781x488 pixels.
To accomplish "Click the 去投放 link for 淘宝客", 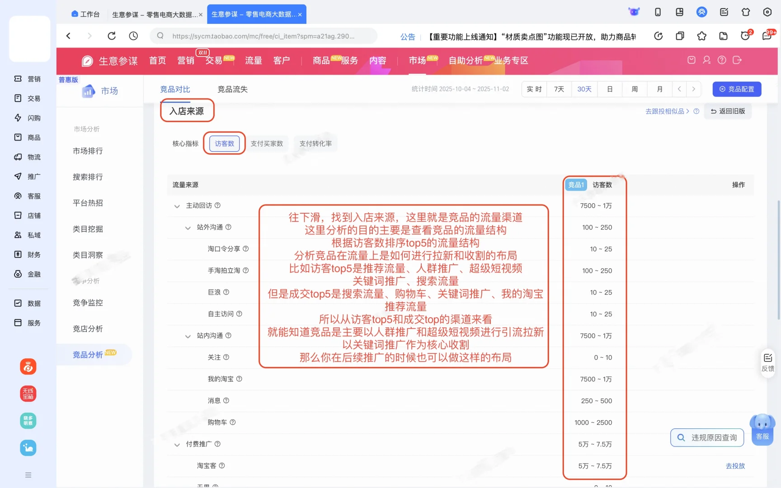I will click(735, 466).
